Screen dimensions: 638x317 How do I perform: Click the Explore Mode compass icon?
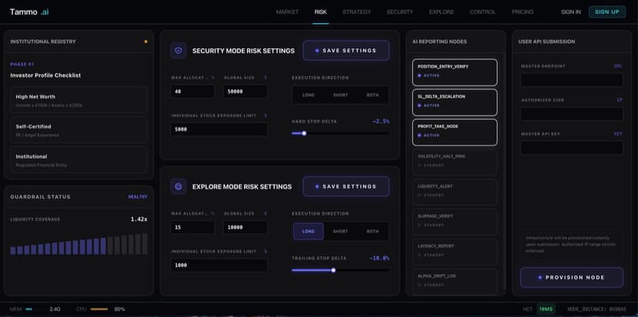coord(179,186)
